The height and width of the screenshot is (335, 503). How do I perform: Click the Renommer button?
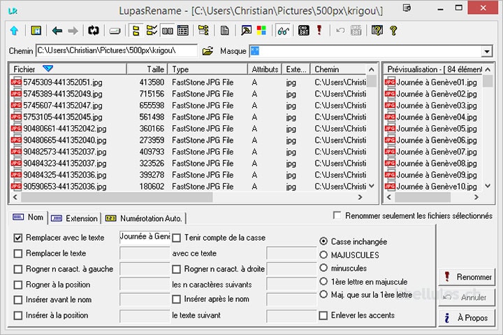[x=467, y=277]
